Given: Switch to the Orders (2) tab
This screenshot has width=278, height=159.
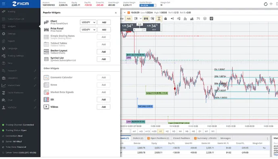Looking at the screenshot, I should coord(138,138).
